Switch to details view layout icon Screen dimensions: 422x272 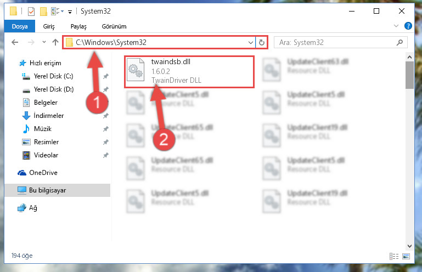[x=394, y=256]
